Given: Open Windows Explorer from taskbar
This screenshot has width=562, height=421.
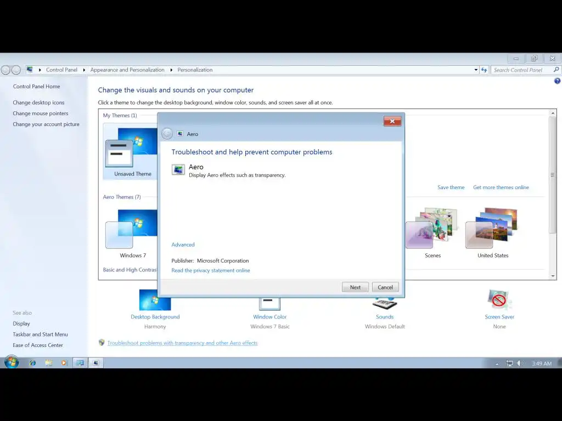Looking at the screenshot, I should [48, 363].
